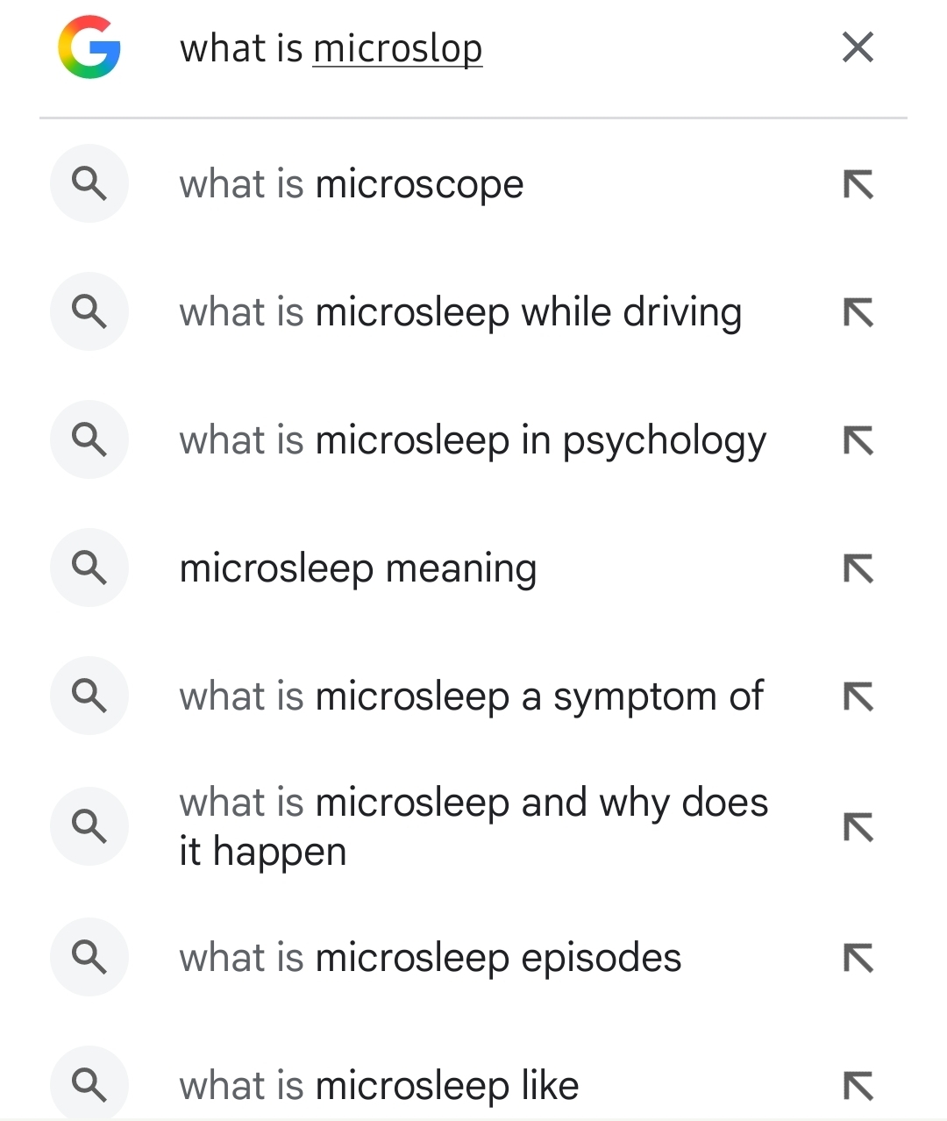
Task: Fill query arrow for 'microsleep while driving'
Action: [x=858, y=312]
